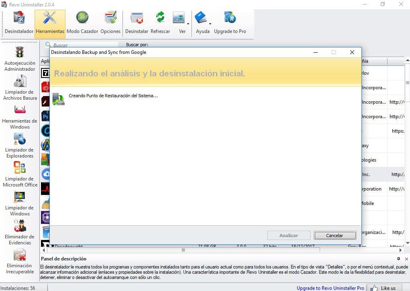Close the Panel de descripción
Screen dimensions: 410x291
[406, 259]
